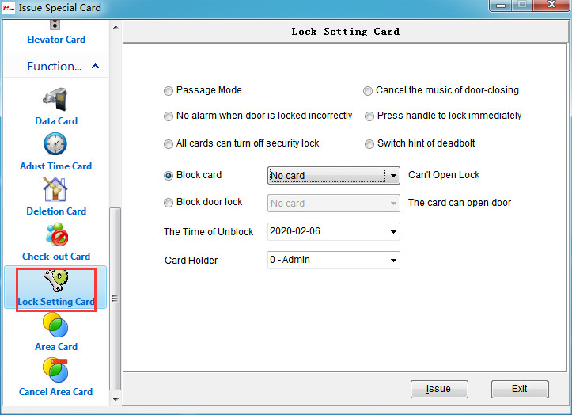
Task: Click the sidebar scrollbar up arrow
Action: tap(116, 27)
